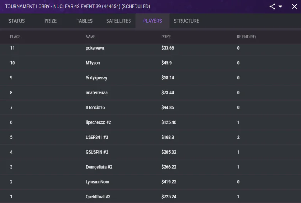The height and width of the screenshot is (203, 301).
Task: Select the Players tab
Action: [x=152, y=21]
